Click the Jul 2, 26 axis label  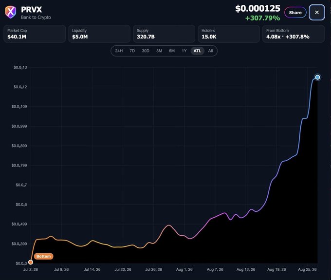[31, 269]
